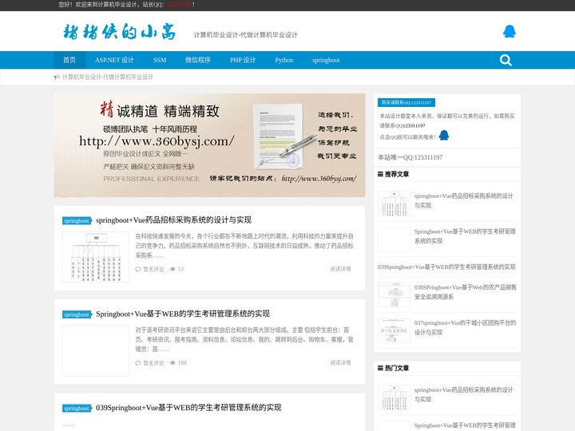Click comment bubble icon under 考研管理系统 article
This screenshot has width=575, height=431.
pos(138,363)
